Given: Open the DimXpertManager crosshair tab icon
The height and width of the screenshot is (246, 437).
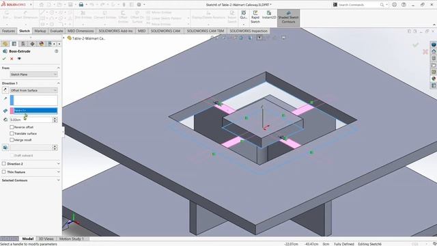Looking at the screenshot, I should [32, 44].
